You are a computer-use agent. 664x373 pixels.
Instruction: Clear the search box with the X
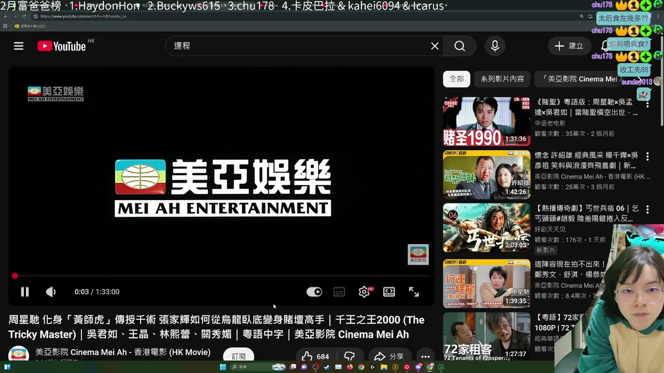tap(435, 46)
